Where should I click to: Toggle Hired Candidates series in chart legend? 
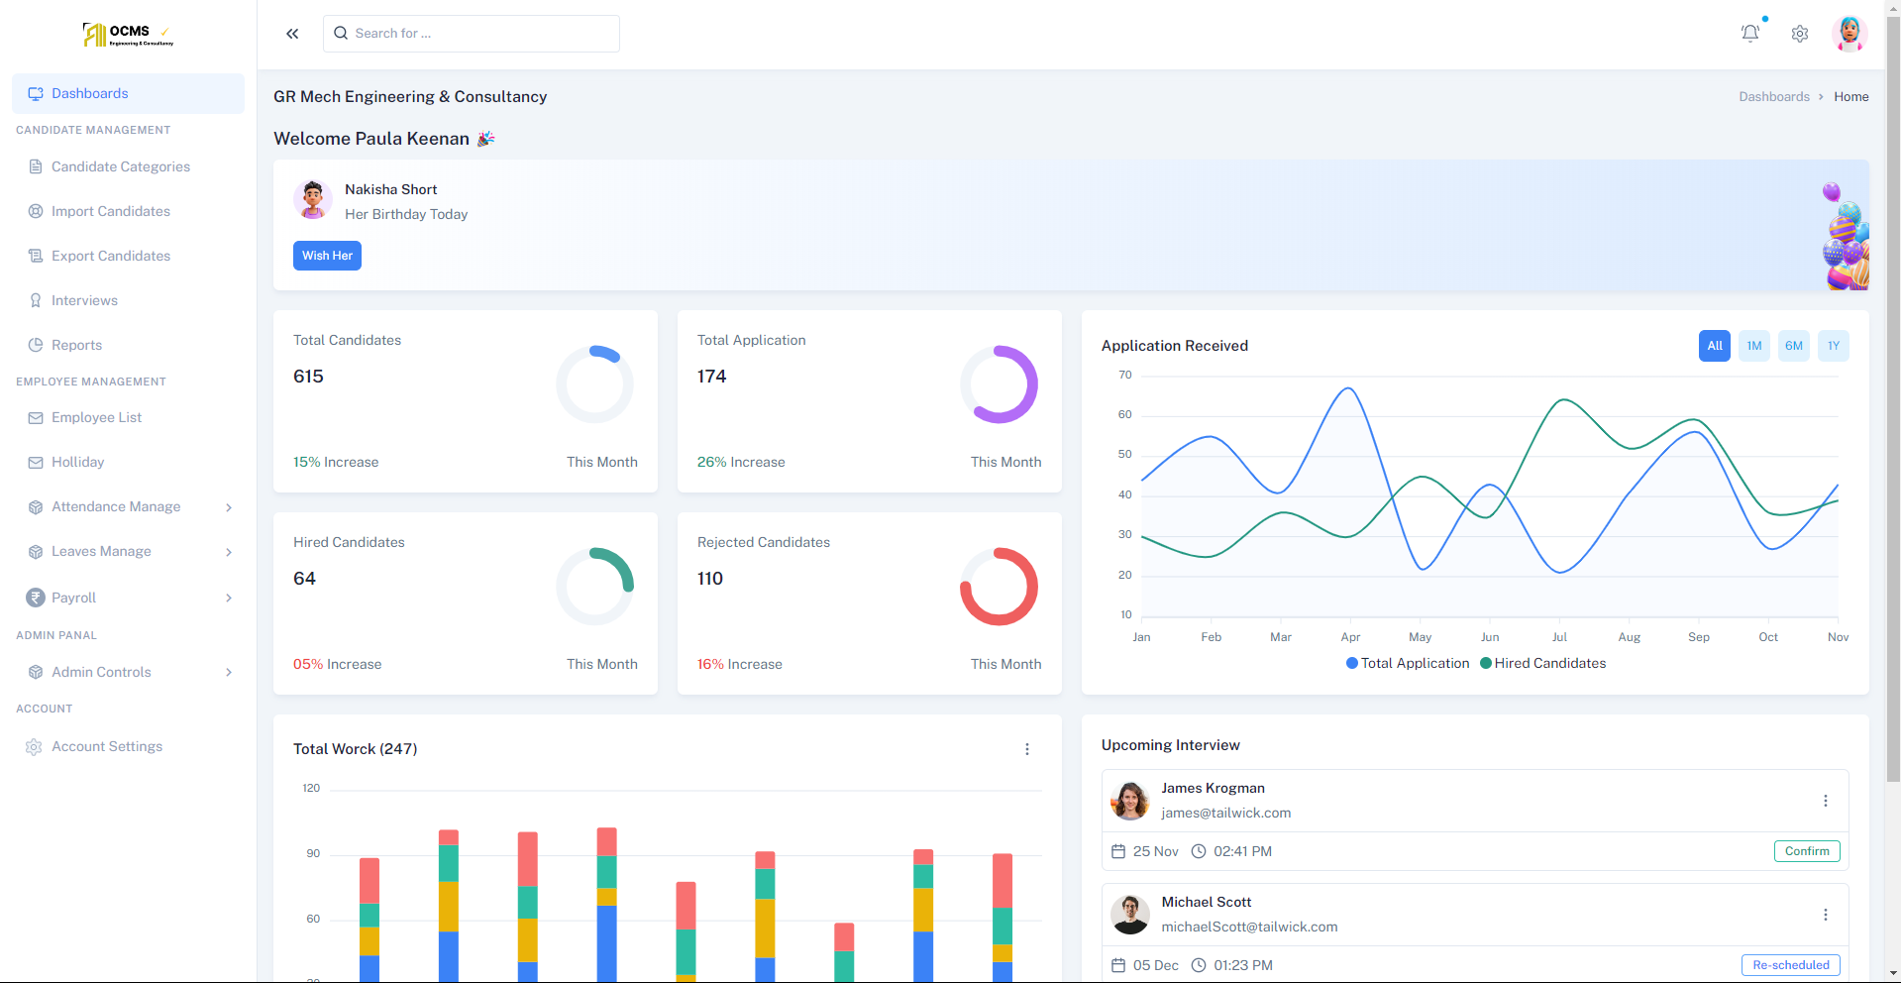(x=1543, y=663)
